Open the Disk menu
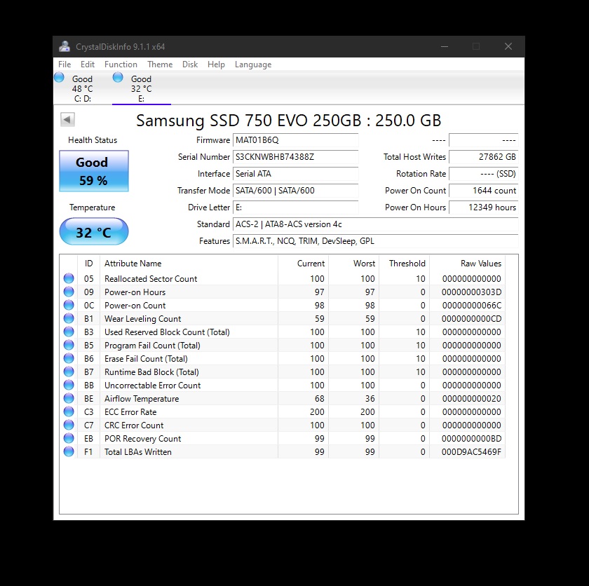 190,64
